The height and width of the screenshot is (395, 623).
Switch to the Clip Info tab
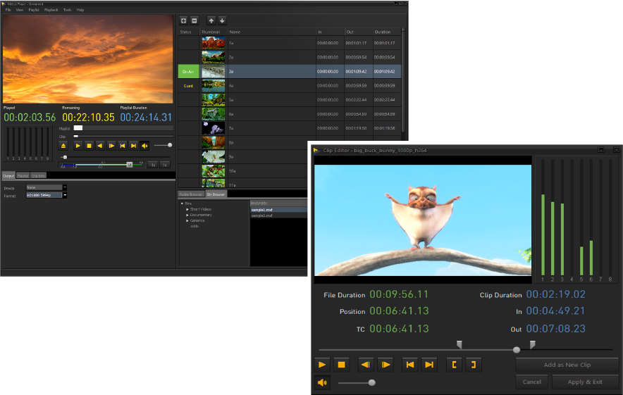coord(38,175)
